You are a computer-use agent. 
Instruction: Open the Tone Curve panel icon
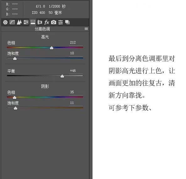pos(12,22)
